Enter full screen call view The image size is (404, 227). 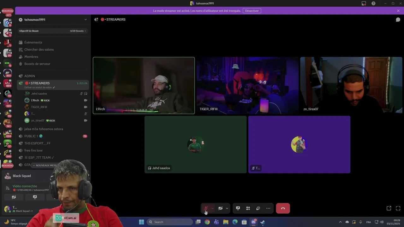pos(398,208)
